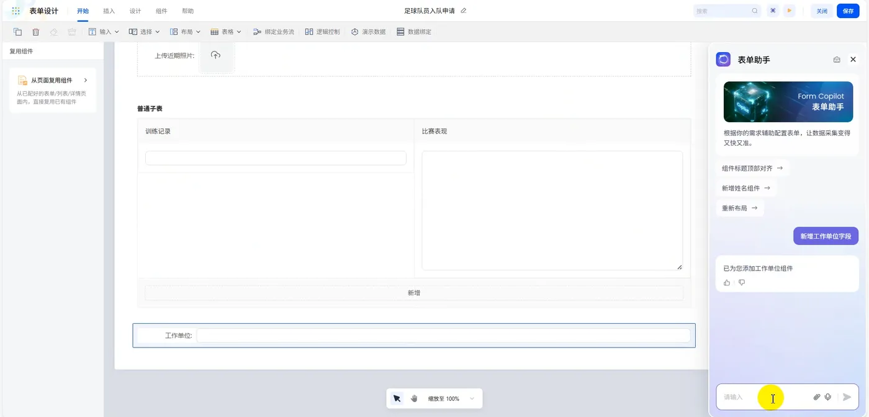Open the app grid launcher icon
The height and width of the screenshot is (417, 869).
click(16, 11)
